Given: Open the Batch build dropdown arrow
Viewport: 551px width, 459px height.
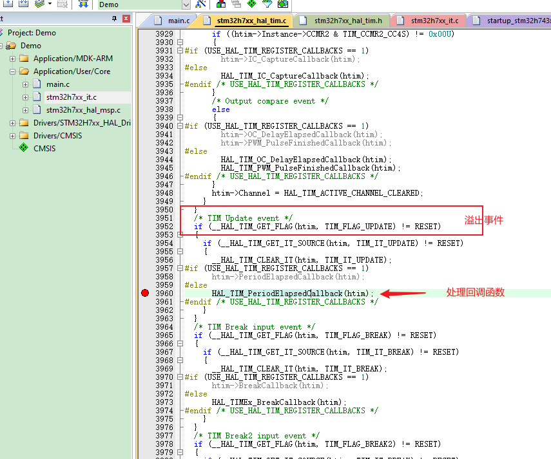Looking at the screenshot, I should pos(50,4).
